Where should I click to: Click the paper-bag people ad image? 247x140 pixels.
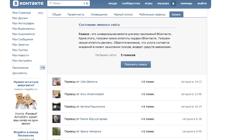tap(26, 101)
